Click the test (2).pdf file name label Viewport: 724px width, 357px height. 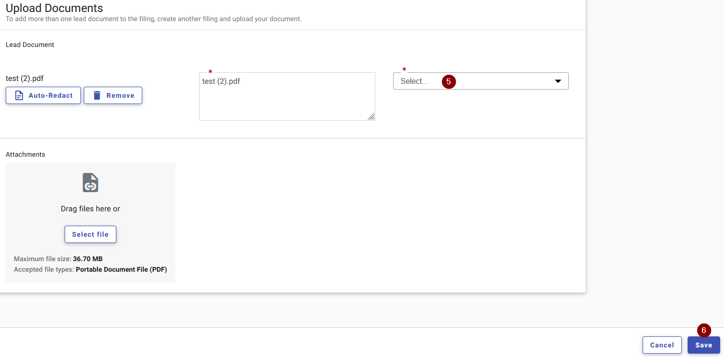coord(24,78)
